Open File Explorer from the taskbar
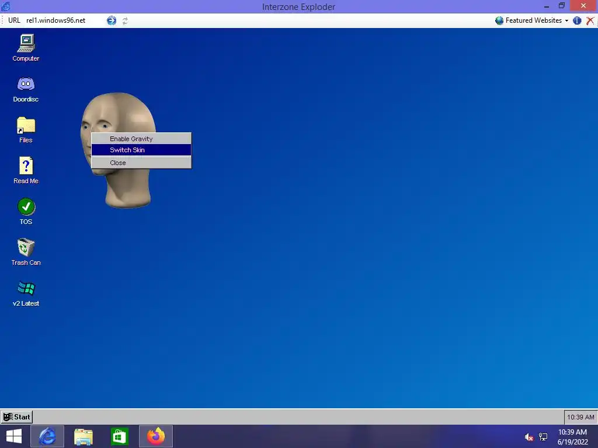This screenshot has height=448, width=598. click(x=83, y=436)
